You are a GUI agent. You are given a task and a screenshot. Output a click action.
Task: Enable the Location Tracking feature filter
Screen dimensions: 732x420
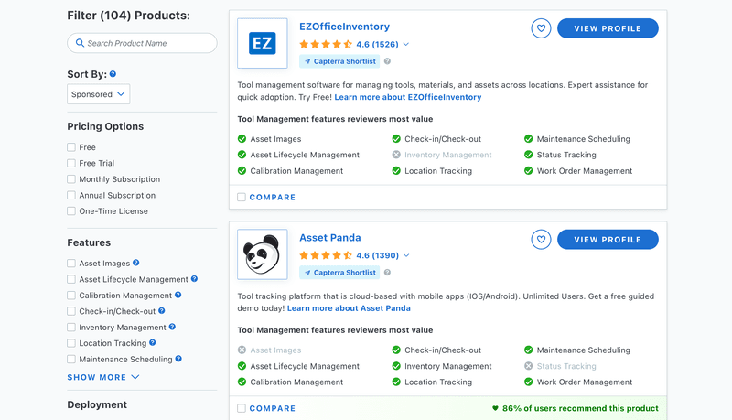71,343
